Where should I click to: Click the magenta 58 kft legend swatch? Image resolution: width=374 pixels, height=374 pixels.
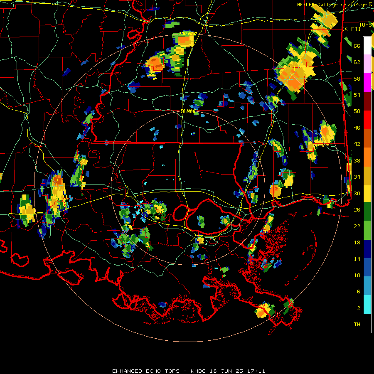click(367, 83)
